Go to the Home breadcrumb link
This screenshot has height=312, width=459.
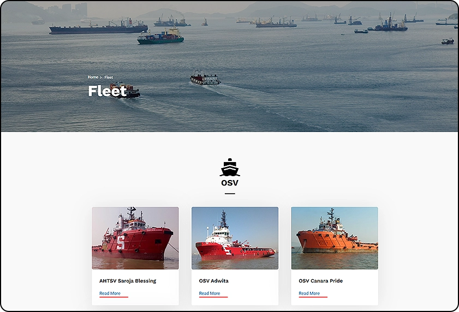coord(93,77)
